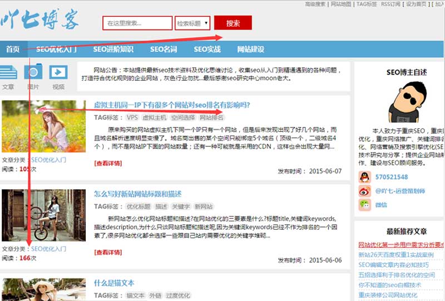Go to the 网站建设 navigation tab
This screenshot has width=445, height=301.
(250, 49)
